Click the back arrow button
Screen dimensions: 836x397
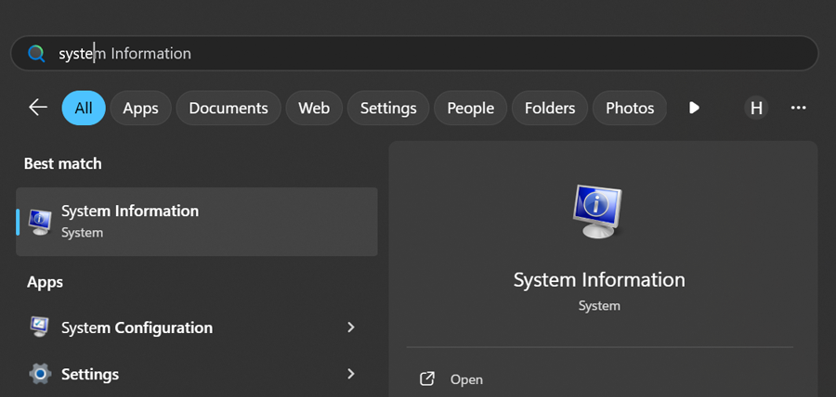[x=38, y=108]
